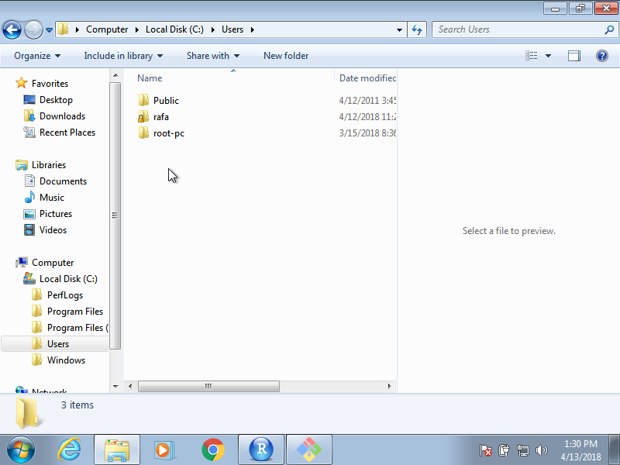Expand the arrow after Computer breadcrumb
This screenshot has width=620, height=465.
click(x=137, y=29)
